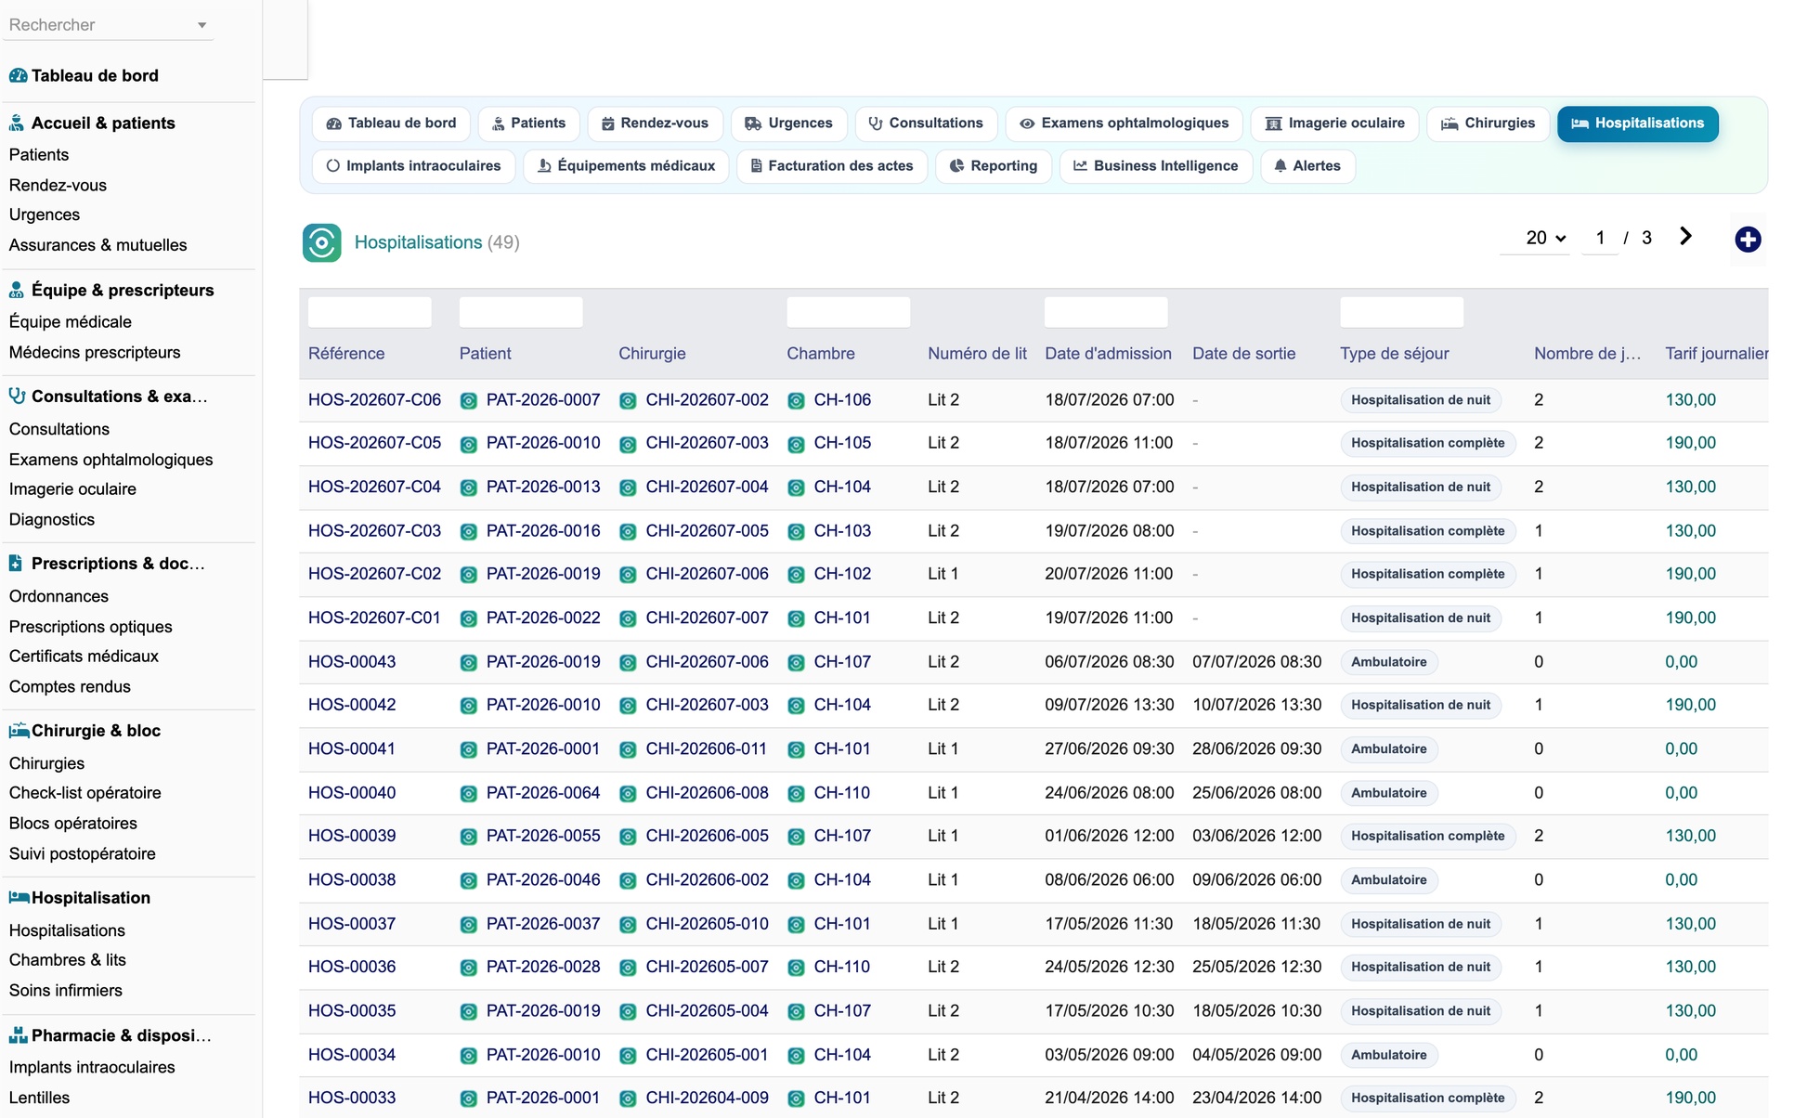Image resolution: width=1807 pixels, height=1118 pixels.
Task: Click patient icon beside PAT-2026-0064
Action: click(469, 794)
